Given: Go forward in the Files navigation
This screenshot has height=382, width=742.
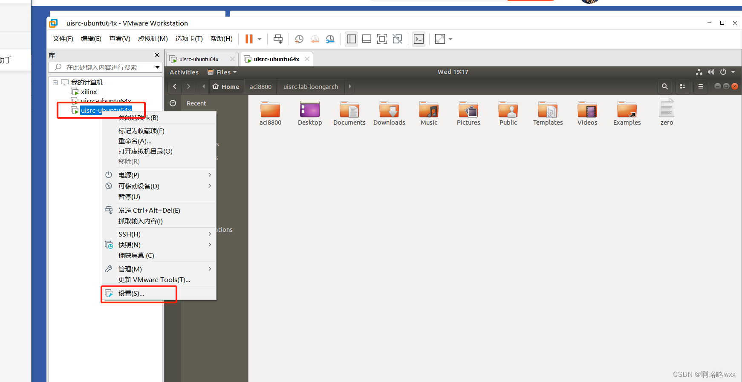Looking at the screenshot, I should (x=188, y=86).
